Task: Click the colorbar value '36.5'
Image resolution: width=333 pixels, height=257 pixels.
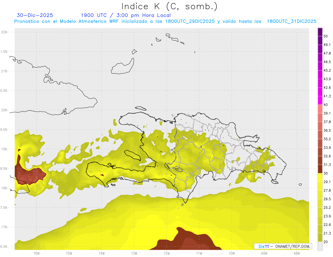Action: (327, 130)
